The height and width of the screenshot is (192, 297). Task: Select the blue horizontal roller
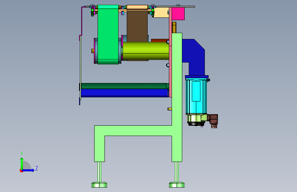click(124, 93)
